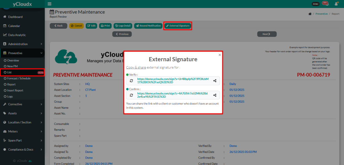Expand the Administration sidebar menu
344x165 pixels.
(x=22, y=44)
